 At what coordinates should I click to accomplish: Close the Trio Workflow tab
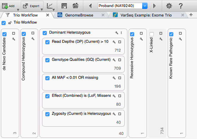pyautogui.click(x=48, y=15)
